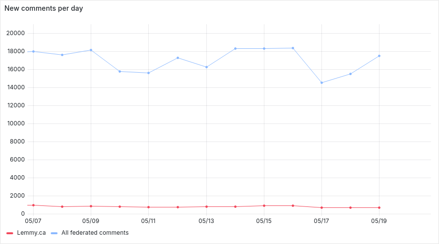This screenshot has width=439, height=244.
Task: Click the 05/11 x-axis date label
Action: (x=148, y=221)
